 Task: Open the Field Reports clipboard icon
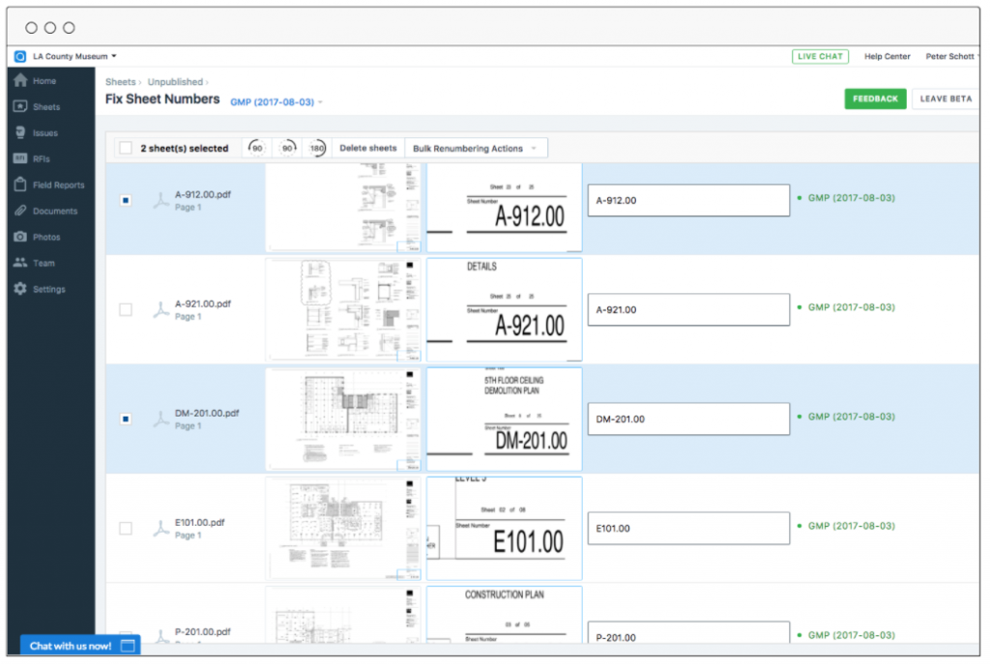pyautogui.click(x=20, y=185)
